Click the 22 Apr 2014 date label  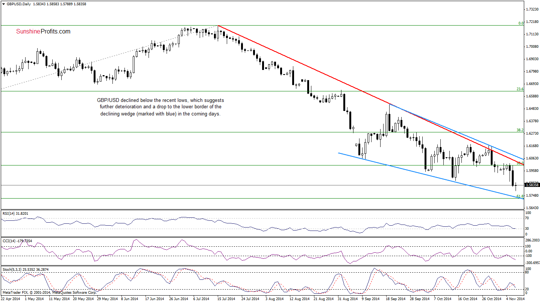[11, 299]
